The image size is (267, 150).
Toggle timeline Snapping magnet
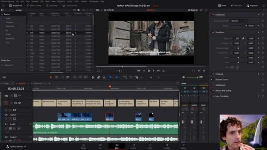coord(93,77)
